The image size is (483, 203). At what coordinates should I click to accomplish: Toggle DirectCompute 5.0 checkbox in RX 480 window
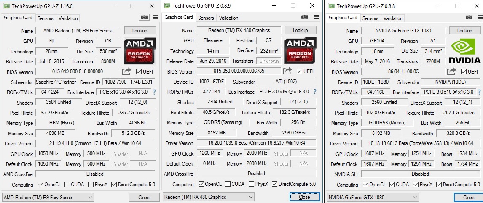pyautogui.click(x=274, y=184)
